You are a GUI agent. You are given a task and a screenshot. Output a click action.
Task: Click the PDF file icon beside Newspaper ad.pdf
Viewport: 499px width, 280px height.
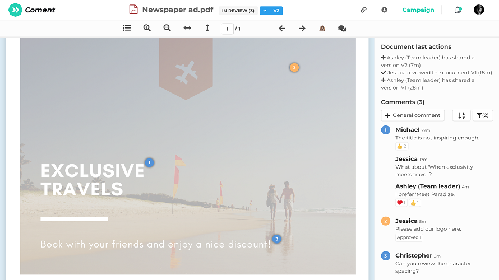(133, 10)
